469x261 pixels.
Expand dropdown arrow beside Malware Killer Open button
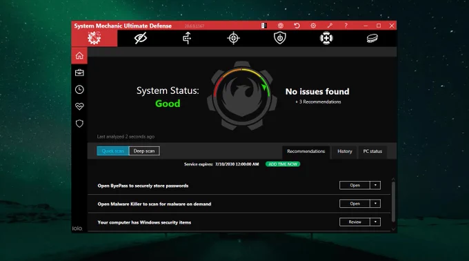[x=375, y=204]
